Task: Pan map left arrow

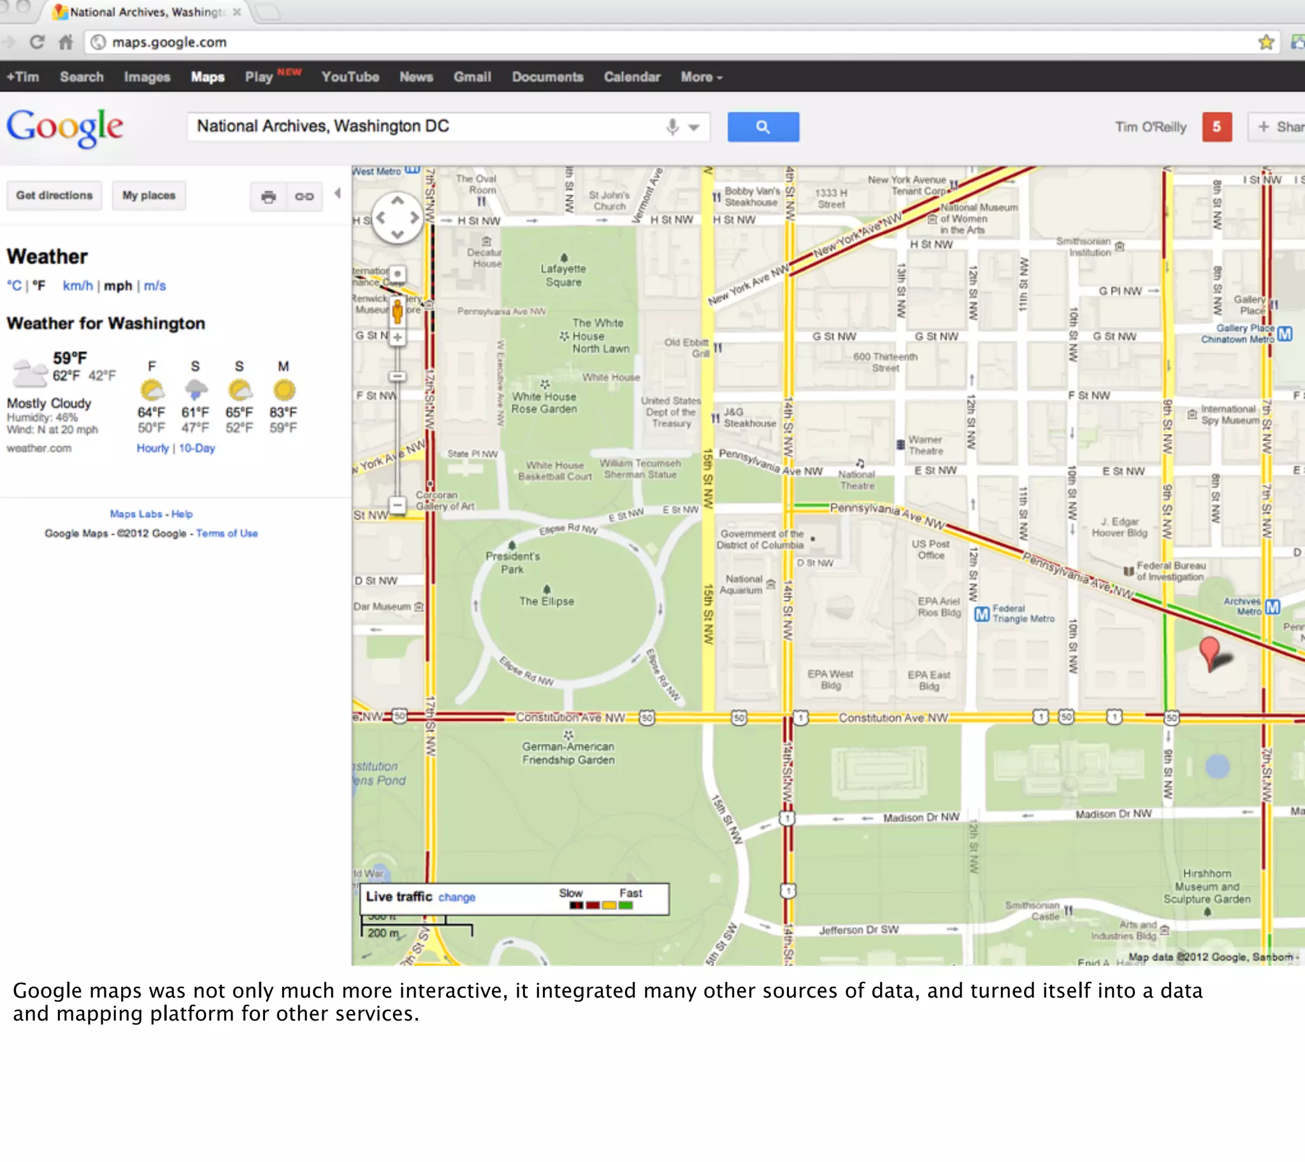Action: click(380, 218)
